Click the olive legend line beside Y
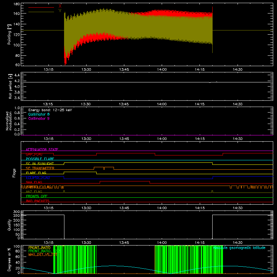 click(41, 12)
